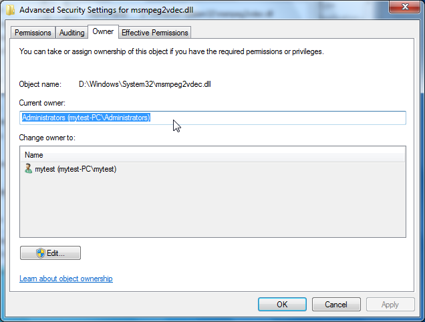Switch to the Permissions tab

pos(33,33)
